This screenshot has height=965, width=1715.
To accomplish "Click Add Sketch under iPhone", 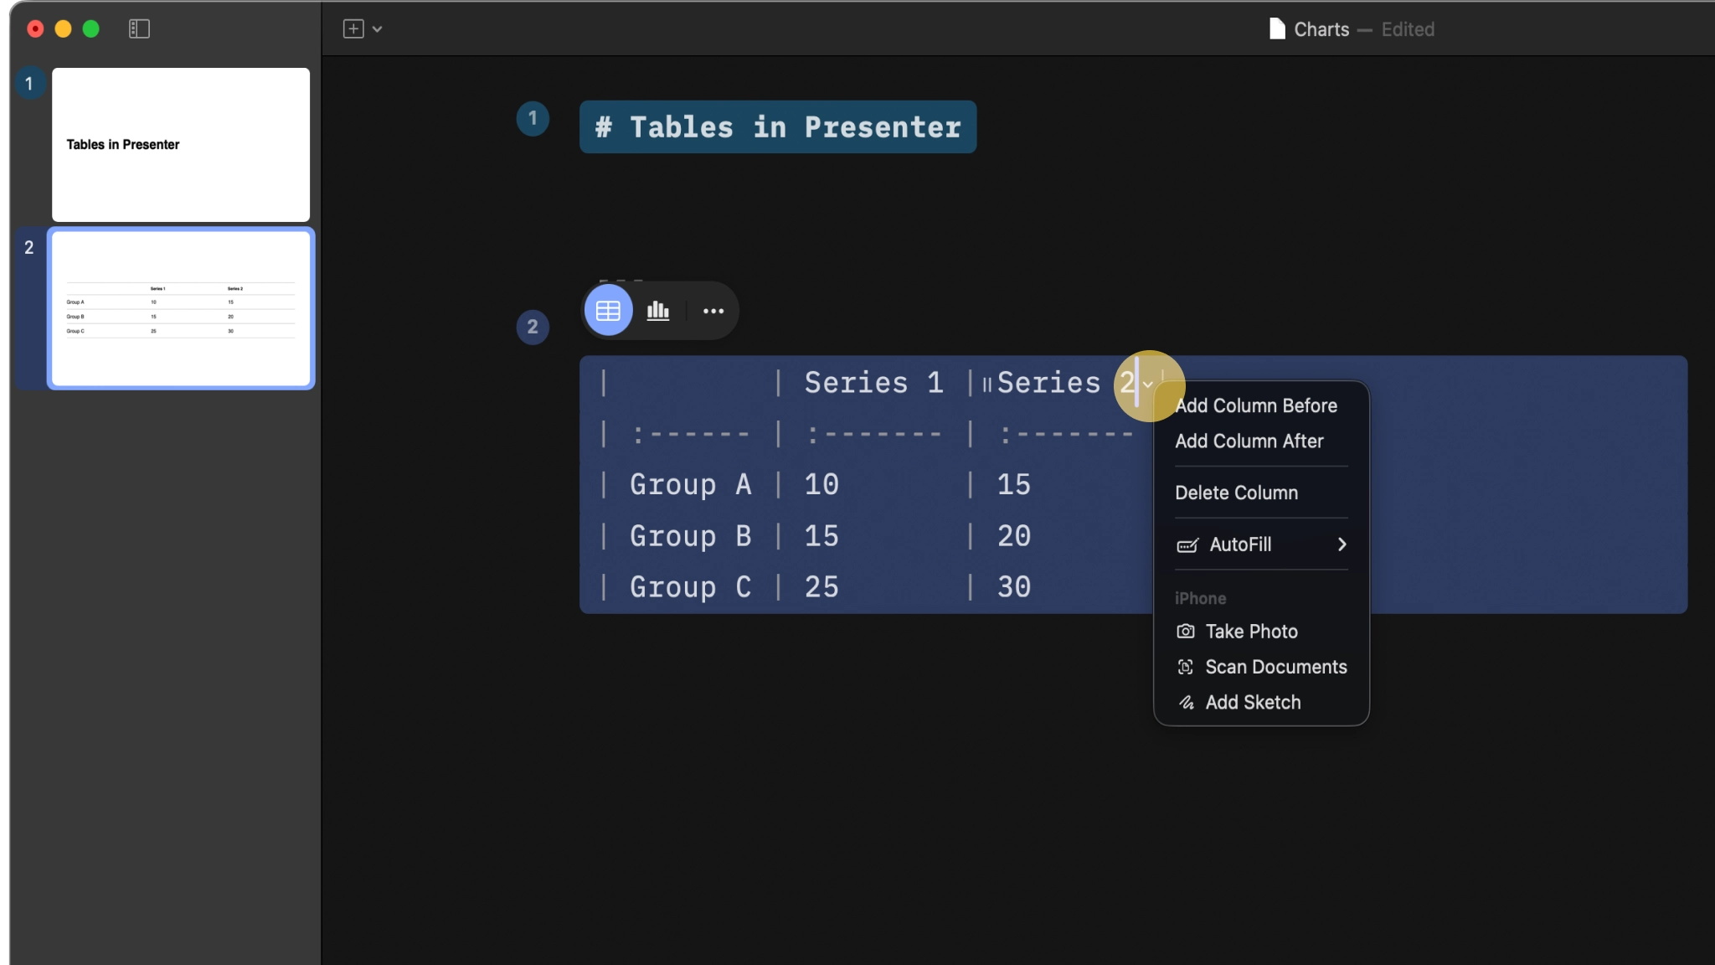I will (x=1253, y=703).
